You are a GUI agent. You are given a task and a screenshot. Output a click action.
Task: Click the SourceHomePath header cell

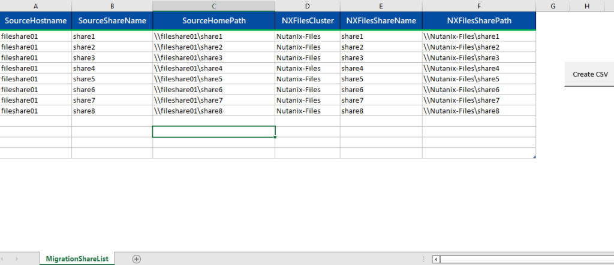pyautogui.click(x=214, y=21)
